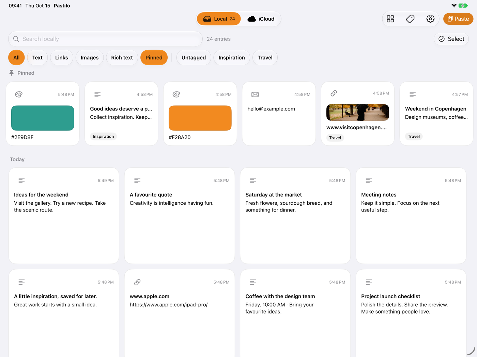The width and height of the screenshot is (477, 357).
Task: Open the A favourite quote title
Action: click(x=151, y=195)
